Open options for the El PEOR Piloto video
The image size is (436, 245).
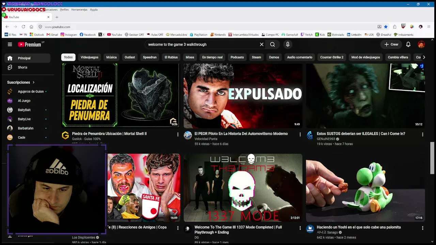pyautogui.click(x=300, y=134)
